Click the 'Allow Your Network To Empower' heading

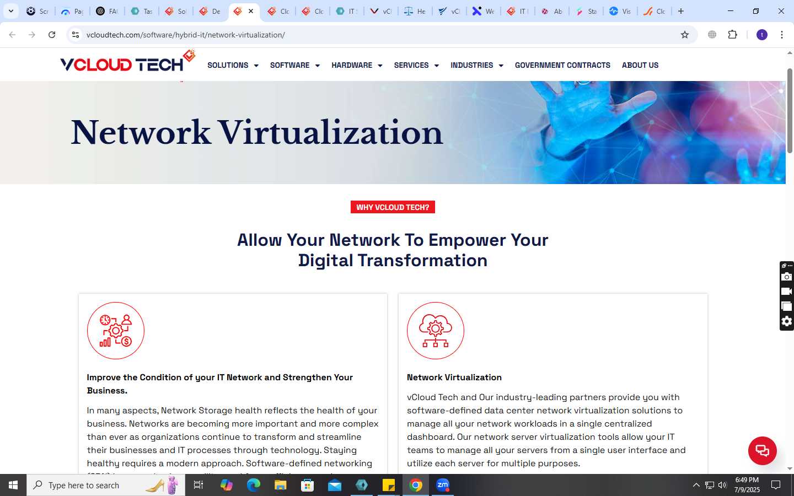click(393, 250)
